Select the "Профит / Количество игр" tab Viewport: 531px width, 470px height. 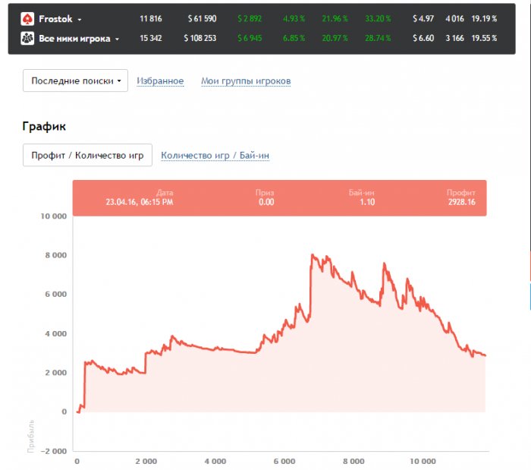(x=87, y=155)
